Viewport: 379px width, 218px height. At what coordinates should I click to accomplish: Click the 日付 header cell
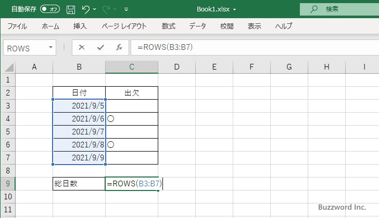79,93
